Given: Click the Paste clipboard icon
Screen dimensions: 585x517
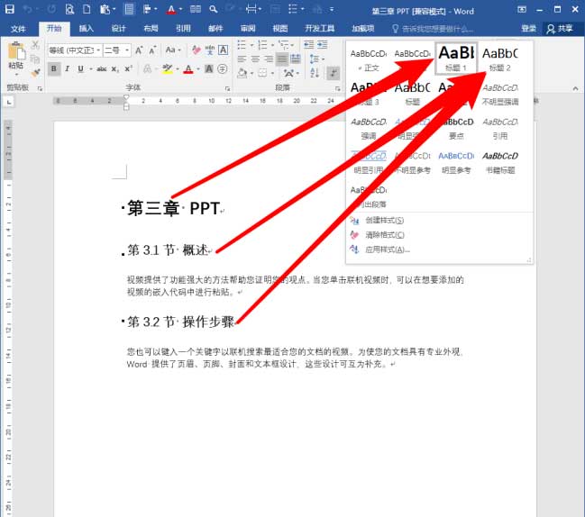Looking at the screenshot, I should coord(16,51).
